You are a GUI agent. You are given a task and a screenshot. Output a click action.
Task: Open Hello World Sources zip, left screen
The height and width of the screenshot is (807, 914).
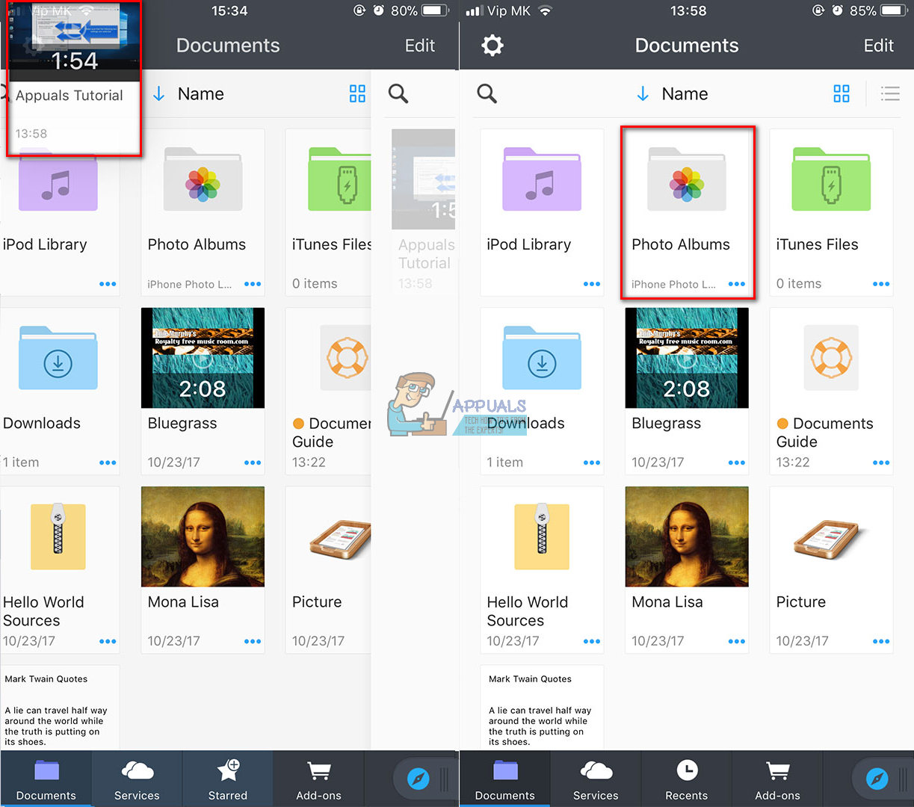[x=58, y=569]
